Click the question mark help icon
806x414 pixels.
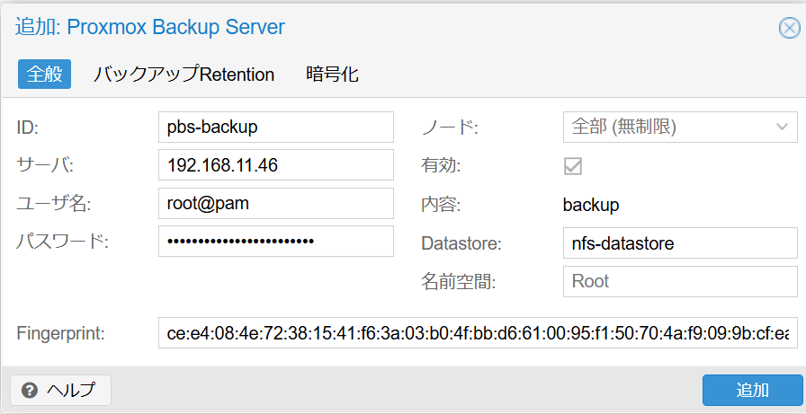[30, 391]
